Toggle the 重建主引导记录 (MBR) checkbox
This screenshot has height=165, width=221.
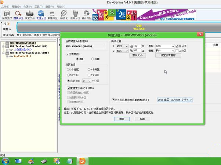[x=68, y=88]
